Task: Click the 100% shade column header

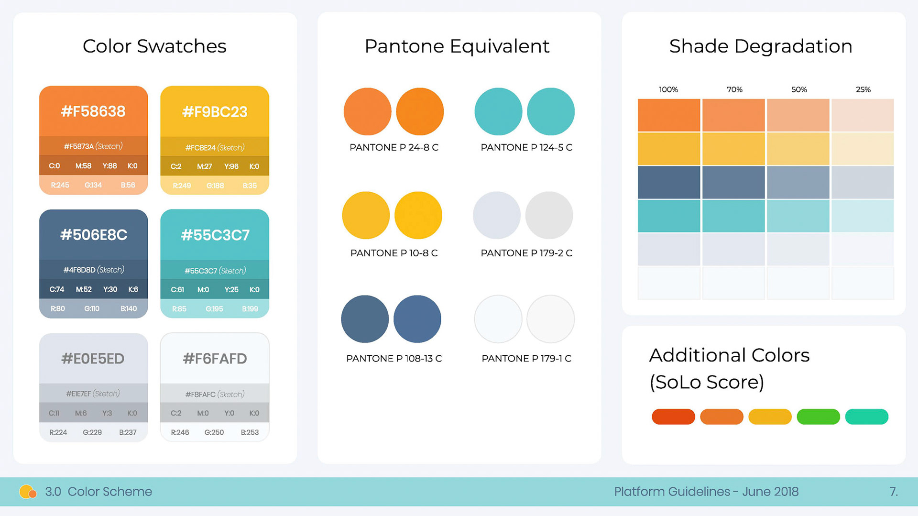Action: [x=668, y=89]
